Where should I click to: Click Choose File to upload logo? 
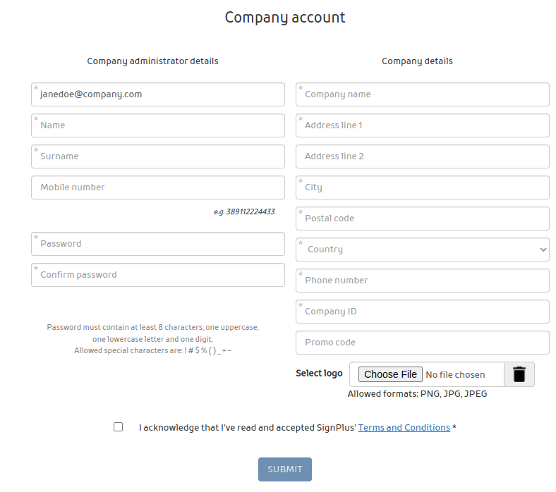[x=390, y=374]
